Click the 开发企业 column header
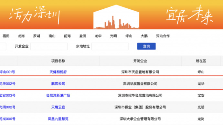223x125 pixels. pos(140,61)
